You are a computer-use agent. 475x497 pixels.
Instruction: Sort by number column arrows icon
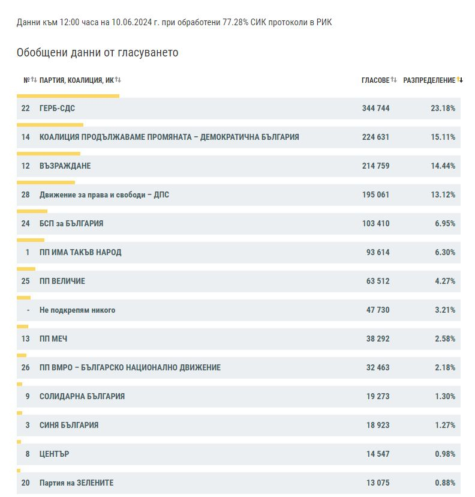(x=34, y=80)
